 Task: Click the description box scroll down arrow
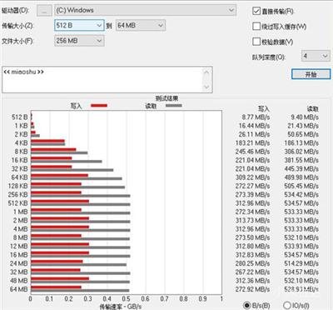pyautogui.click(x=206, y=87)
